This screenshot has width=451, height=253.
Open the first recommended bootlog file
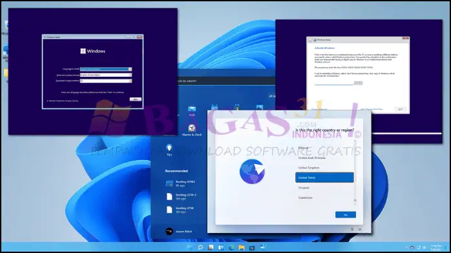[x=180, y=183]
